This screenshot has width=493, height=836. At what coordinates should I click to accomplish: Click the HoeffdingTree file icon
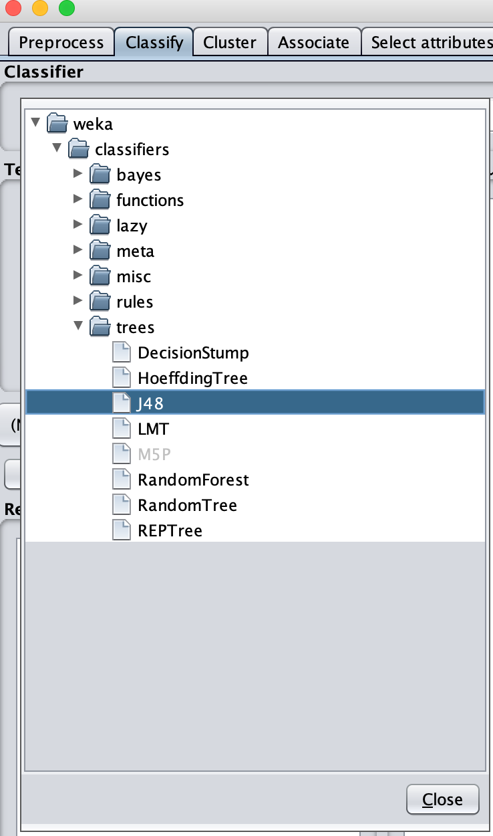[x=122, y=379]
